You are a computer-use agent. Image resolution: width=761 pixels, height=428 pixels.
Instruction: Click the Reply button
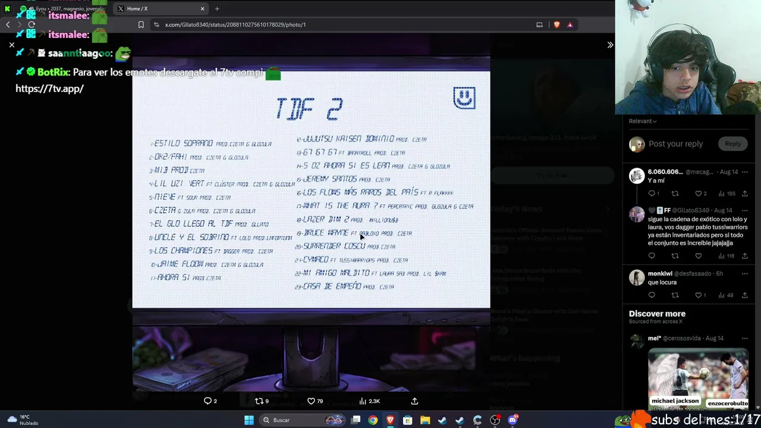[x=732, y=144]
